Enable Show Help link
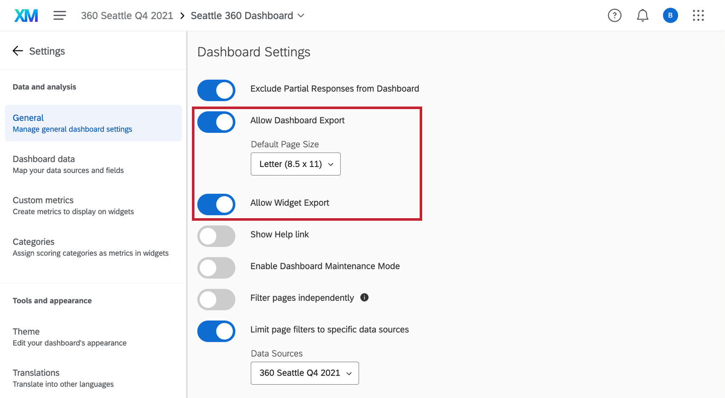The width and height of the screenshot is (725, 398). click(x=216, y=236)
